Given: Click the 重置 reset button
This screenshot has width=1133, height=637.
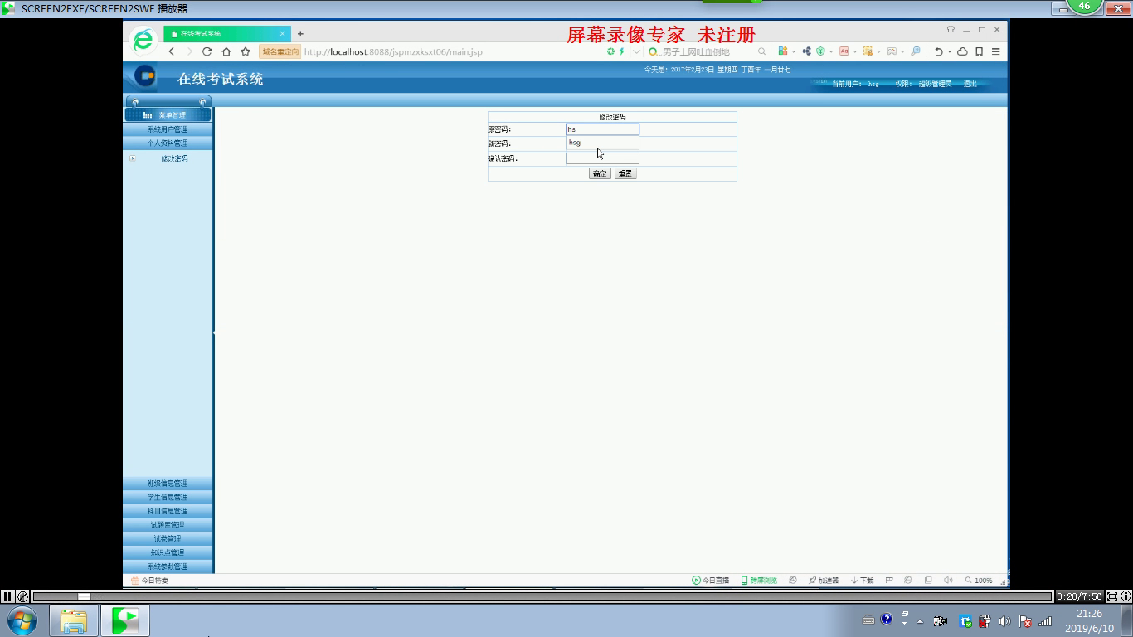Looking at the screenshot, I should (625, 173).
